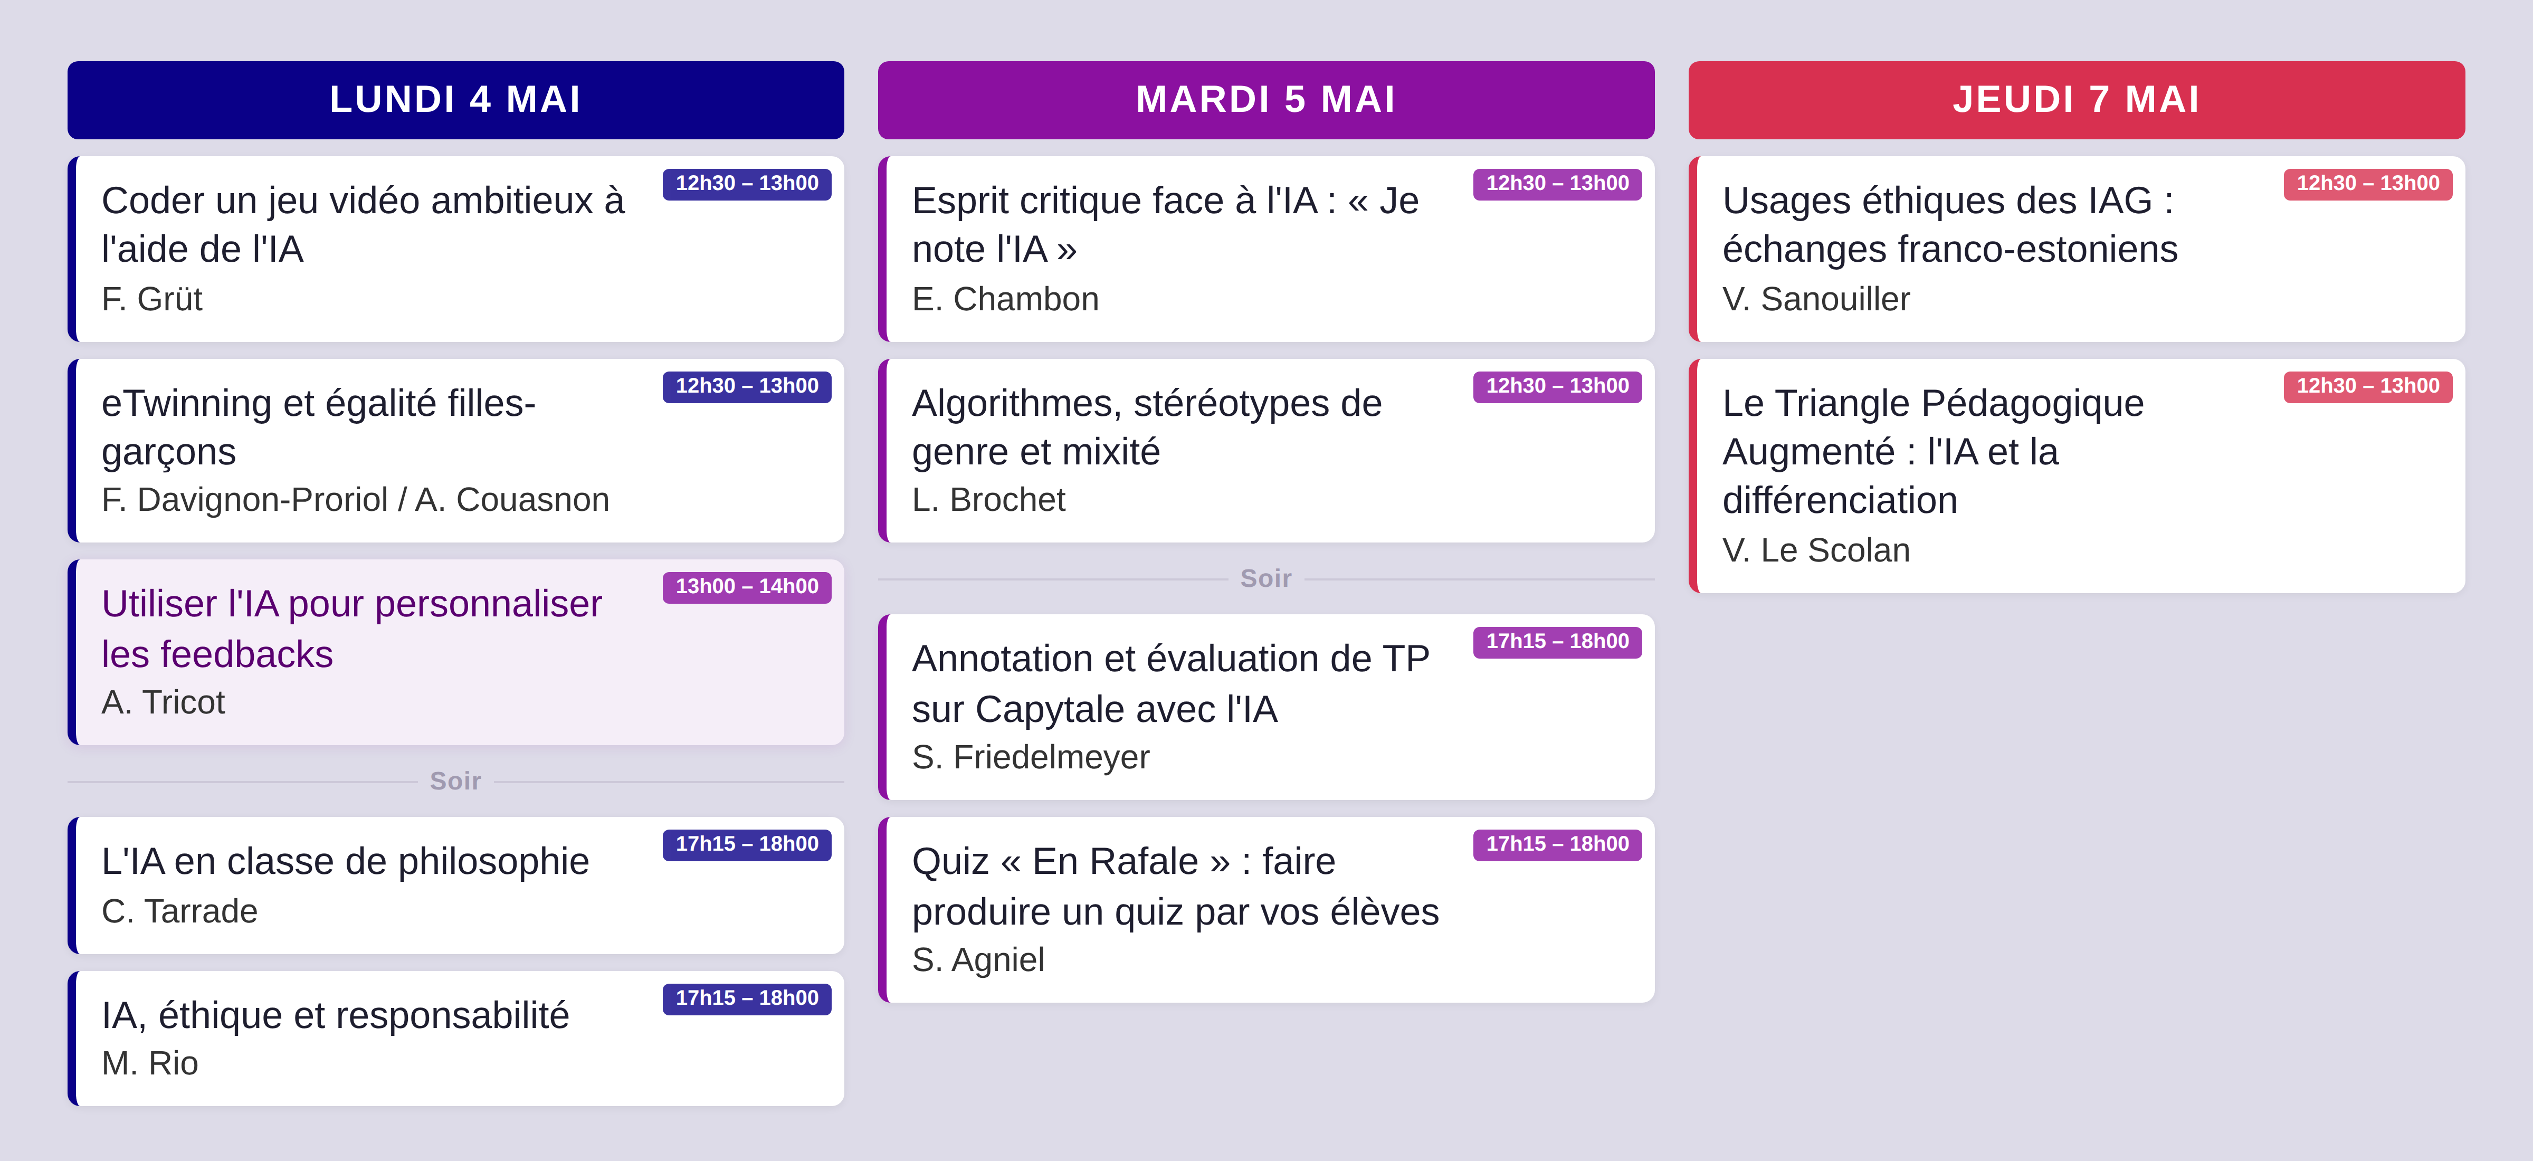Open "Annotation et évaluation de TP" session title
Screen dimensions: 2533x1161
point(1170,683)
